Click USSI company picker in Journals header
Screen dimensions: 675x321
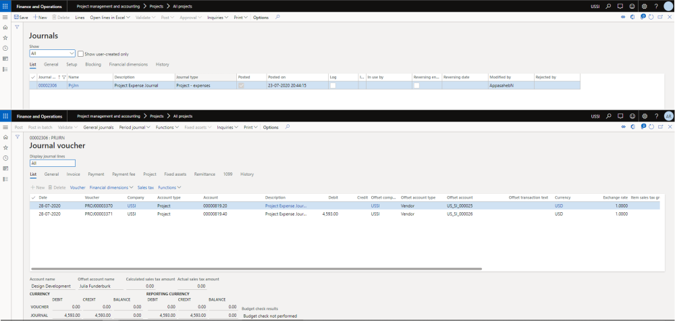pos(595,7)
